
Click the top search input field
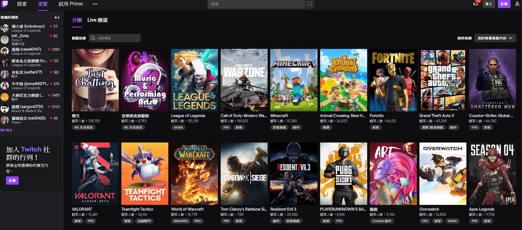(256, 4)
